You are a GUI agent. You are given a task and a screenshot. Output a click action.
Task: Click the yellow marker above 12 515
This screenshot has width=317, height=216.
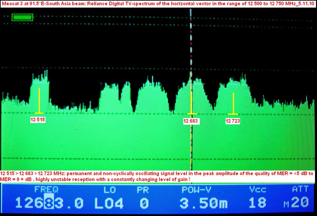point(39,101)
